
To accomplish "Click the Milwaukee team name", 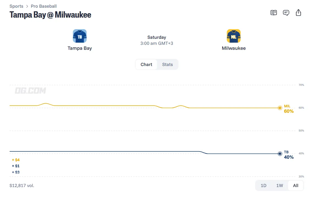I will click(x=234, y=48).
